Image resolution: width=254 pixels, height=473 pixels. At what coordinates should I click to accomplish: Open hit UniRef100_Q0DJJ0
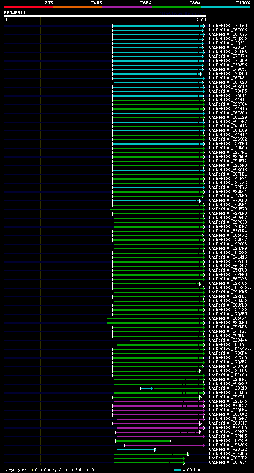click(228, 301)
